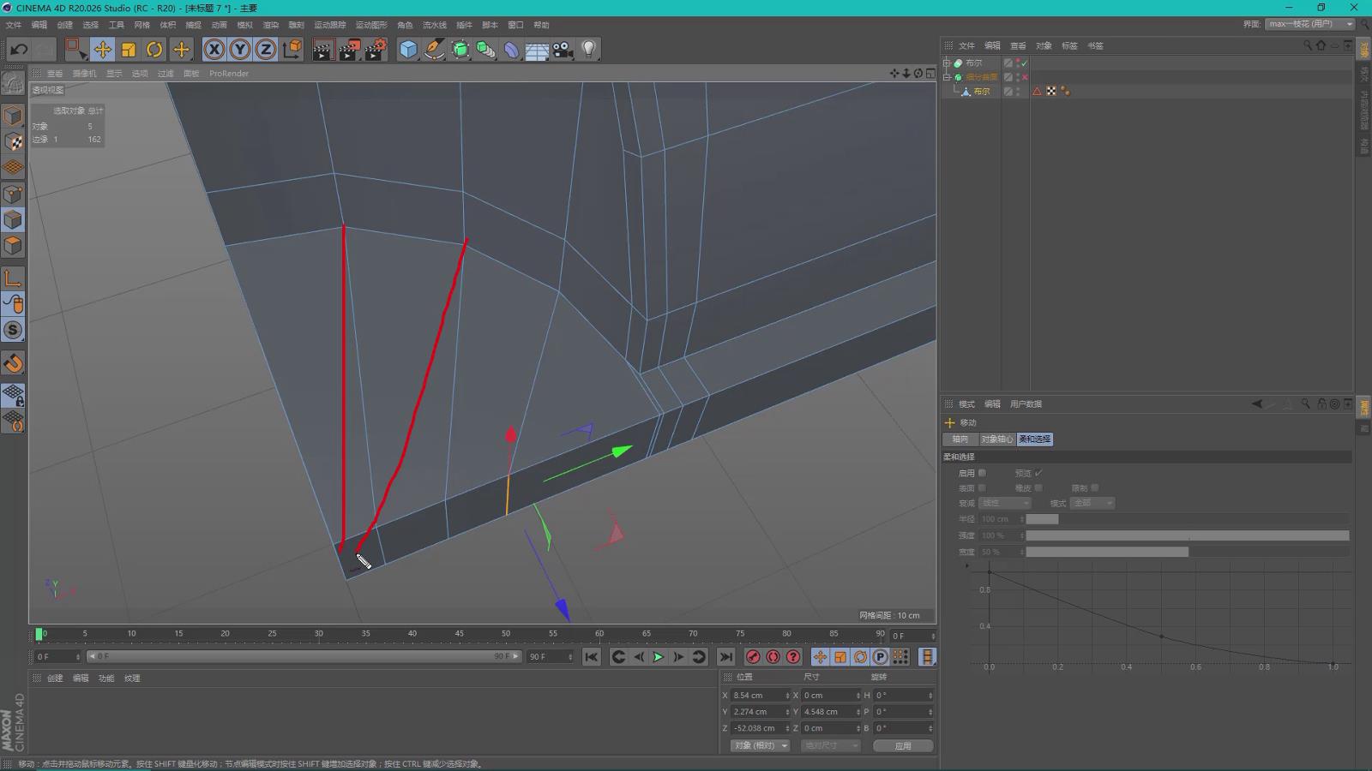The width and height of the screenshot is (1372, 771).
Task: Toggle X axis lock
Action: (x=214, y=50)
